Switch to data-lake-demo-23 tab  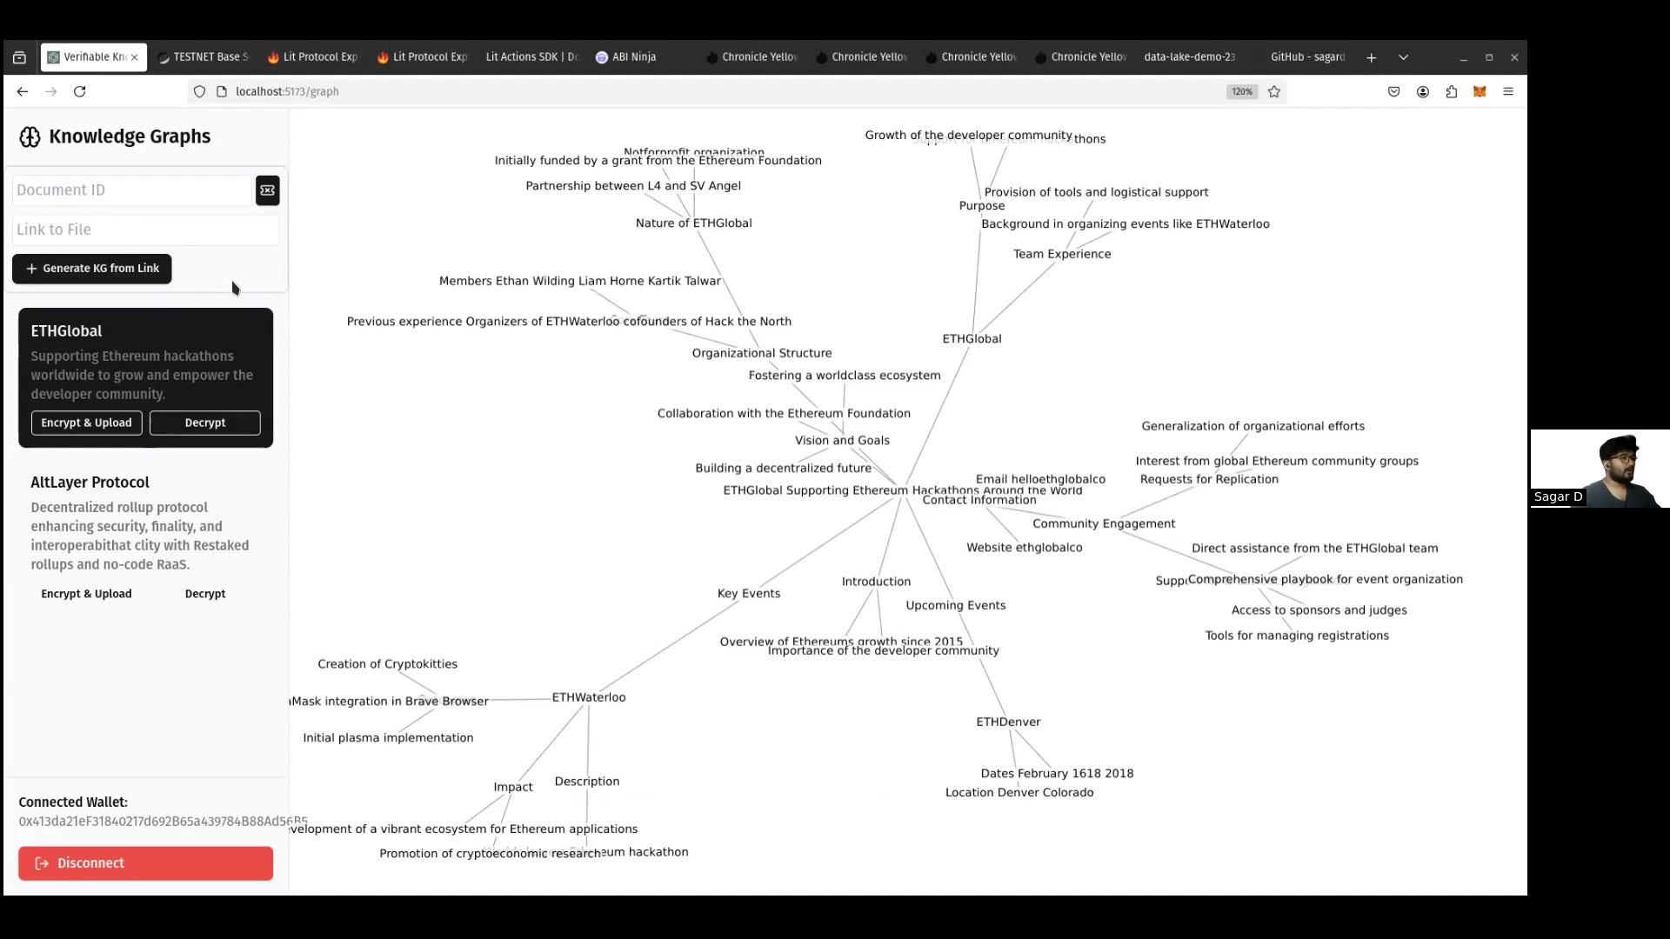tap(1189, 57)
